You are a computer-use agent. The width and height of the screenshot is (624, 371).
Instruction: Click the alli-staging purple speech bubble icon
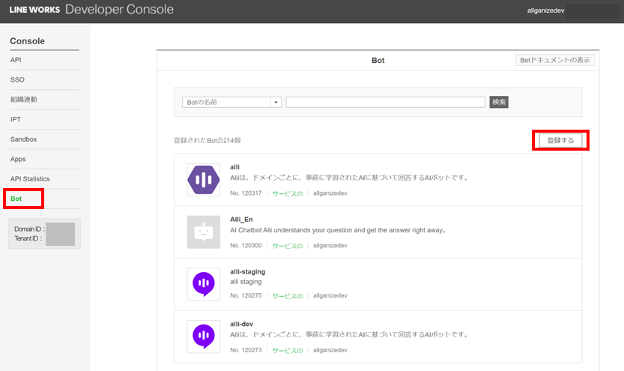(203, 284)
